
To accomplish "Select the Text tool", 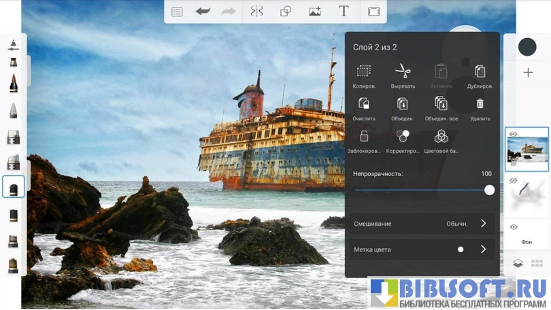I will coord(344,12).
